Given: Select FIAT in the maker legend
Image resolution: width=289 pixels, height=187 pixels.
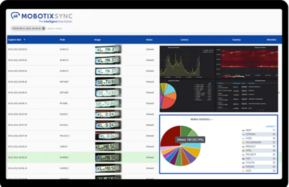Looking at the screenshot, I should [248, 158].
